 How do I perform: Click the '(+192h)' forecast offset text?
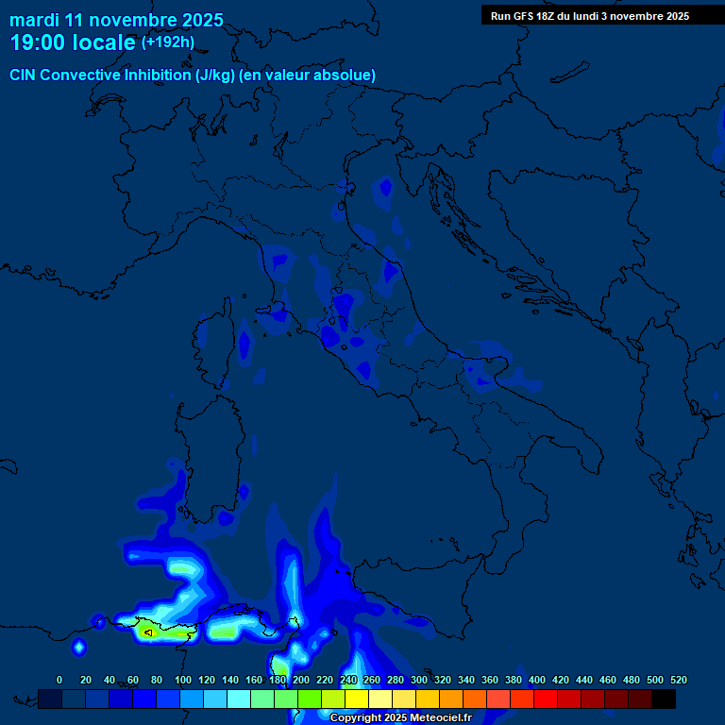coord(168,42)
